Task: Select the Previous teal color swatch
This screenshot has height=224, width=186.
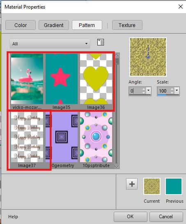Action: coord(174,186)
